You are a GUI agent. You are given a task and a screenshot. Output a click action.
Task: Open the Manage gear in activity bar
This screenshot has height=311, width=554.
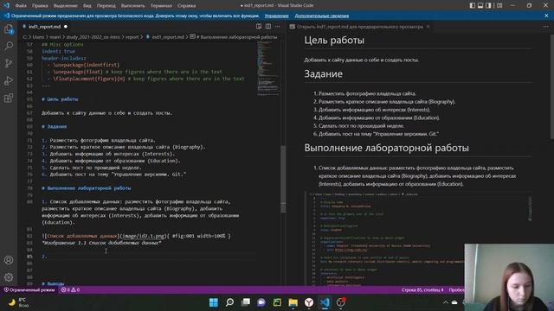point(9,277)
